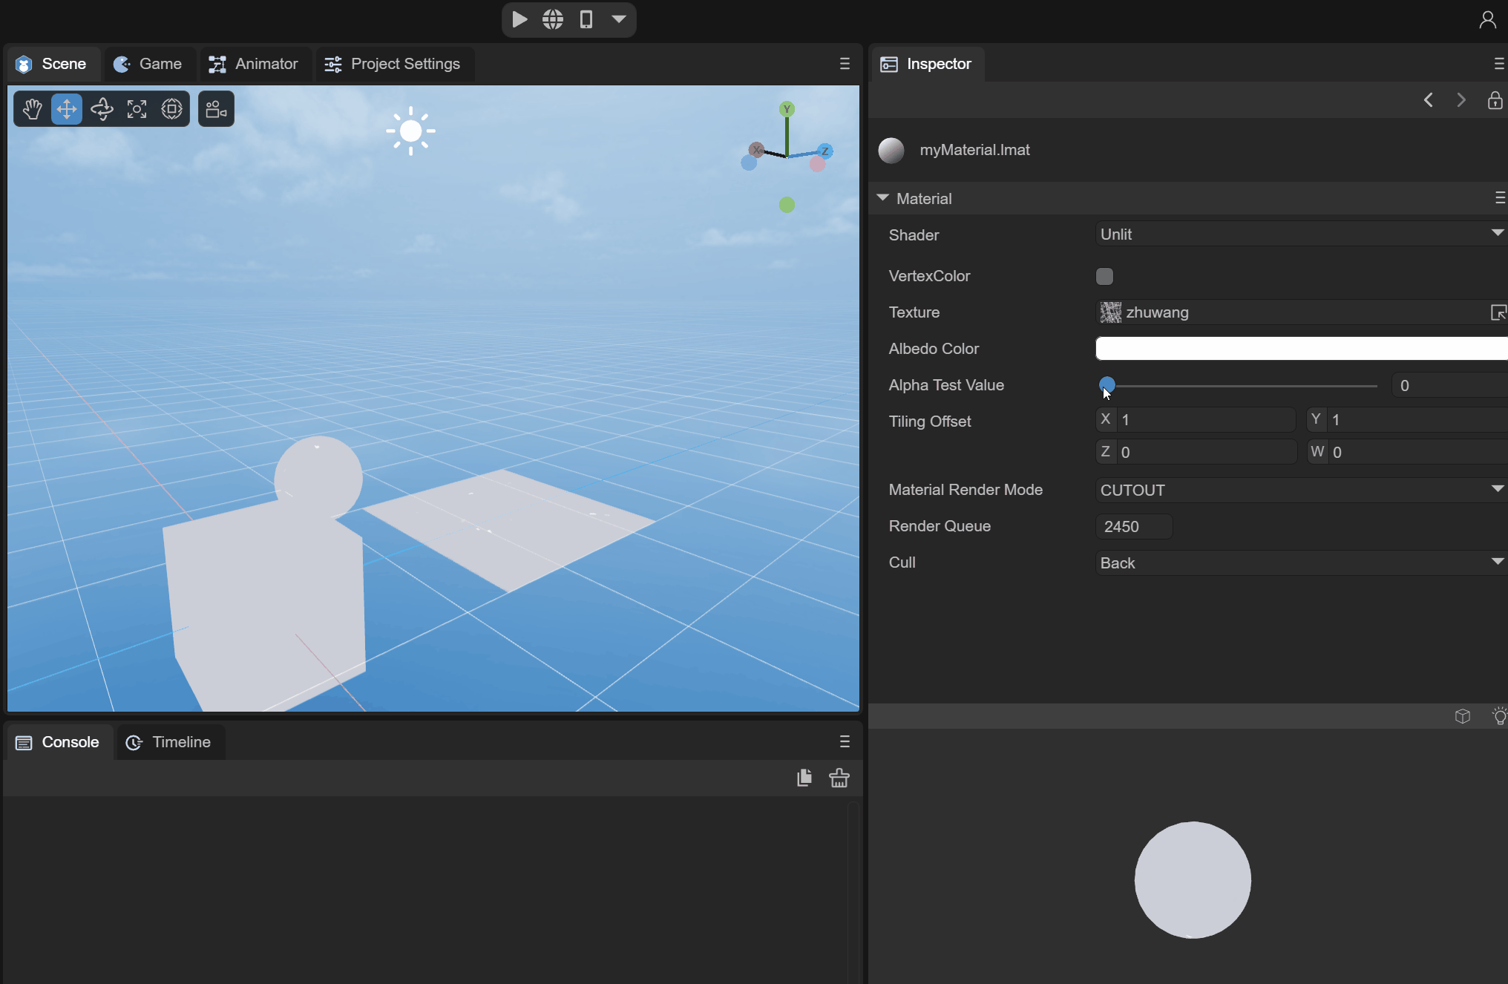1508x984 pixels.
Task: Click the Render Queue input field
Action: click(1133, 526)
